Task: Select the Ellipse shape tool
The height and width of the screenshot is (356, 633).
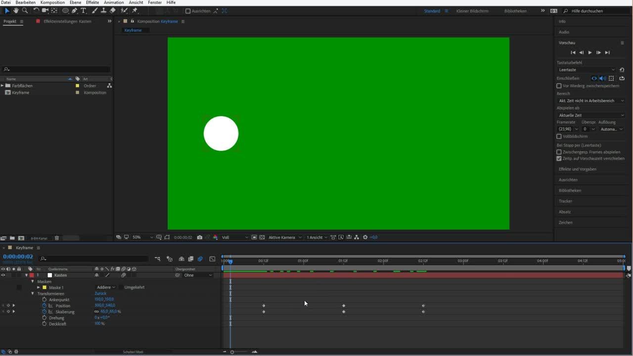Action: coord(65,10)
